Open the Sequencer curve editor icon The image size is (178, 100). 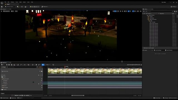pos(53,65)
